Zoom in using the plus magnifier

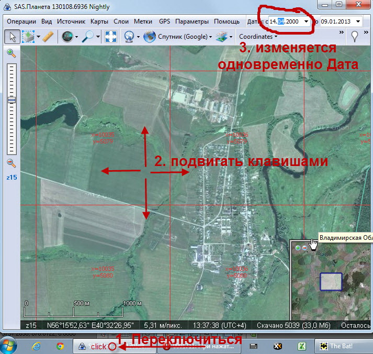coord(11,53)
